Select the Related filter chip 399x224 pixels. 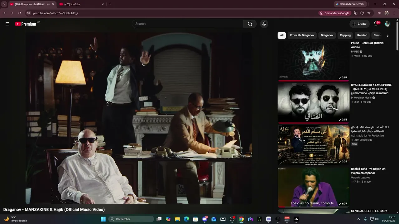coord(362,35)
